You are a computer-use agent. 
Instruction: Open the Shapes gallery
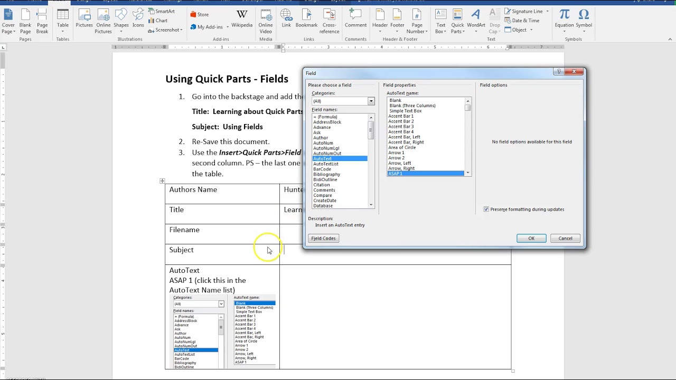coord(121,22)
